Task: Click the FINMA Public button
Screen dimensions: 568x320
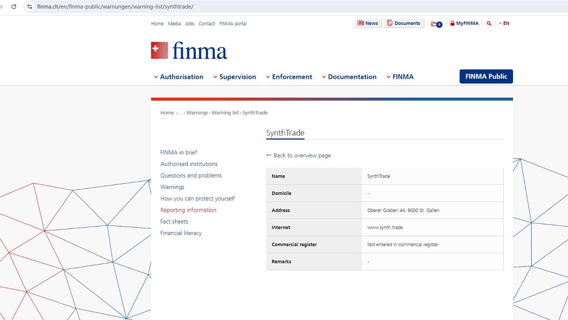Action: pos(486,76)
